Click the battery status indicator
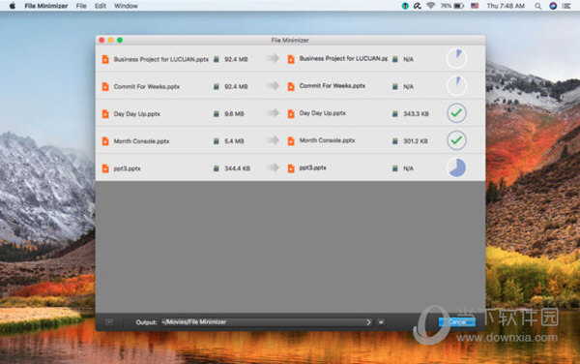The width and height of the screenshot is (580, 364). [x=452, y=6]
